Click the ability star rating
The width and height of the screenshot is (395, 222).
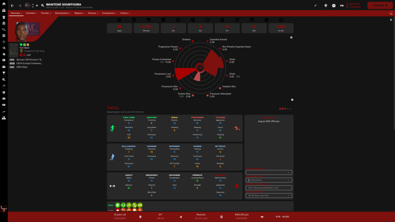(x=283, y=109)
